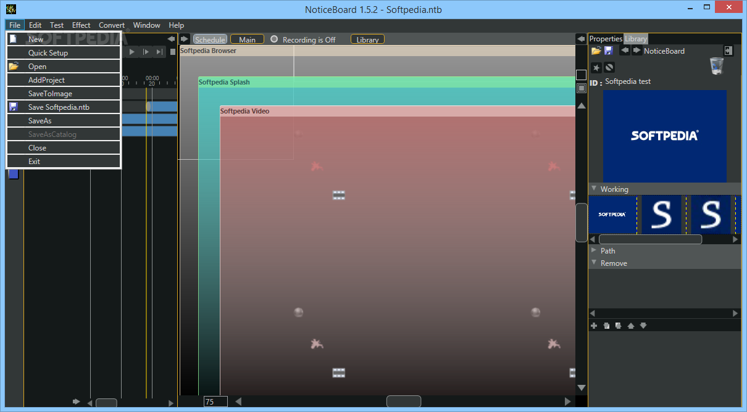Viewport: 747px width, 412px height.
Task: Open the Convert menu
Action: 112,25
